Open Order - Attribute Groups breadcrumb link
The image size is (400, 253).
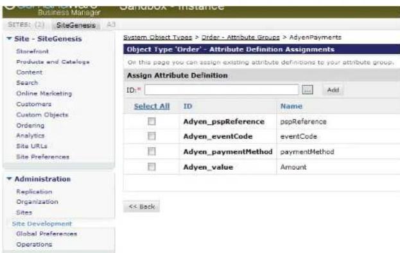tap(241, 37)
